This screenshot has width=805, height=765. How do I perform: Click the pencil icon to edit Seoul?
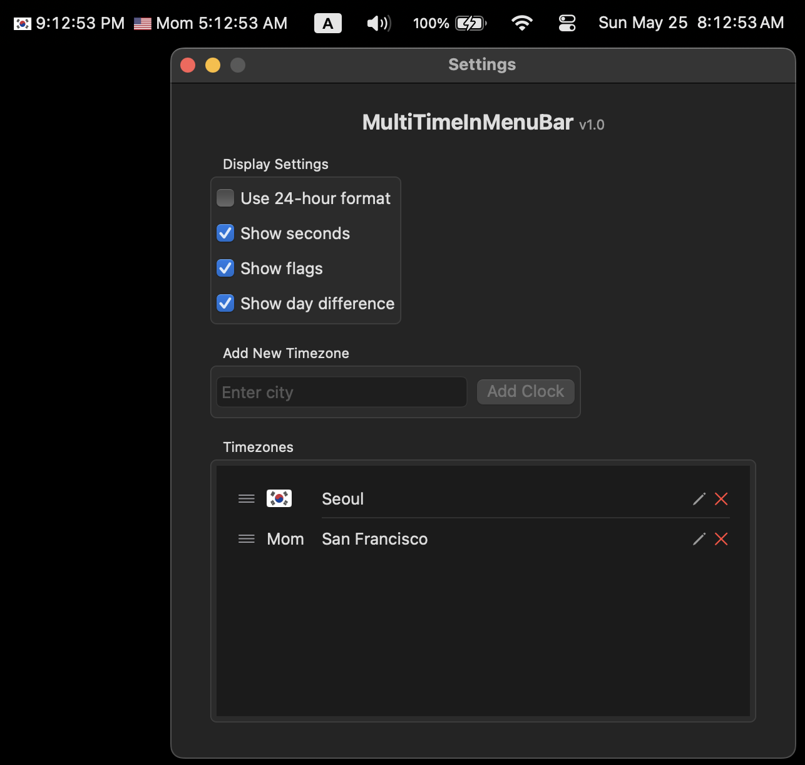(x=699, y=499)
